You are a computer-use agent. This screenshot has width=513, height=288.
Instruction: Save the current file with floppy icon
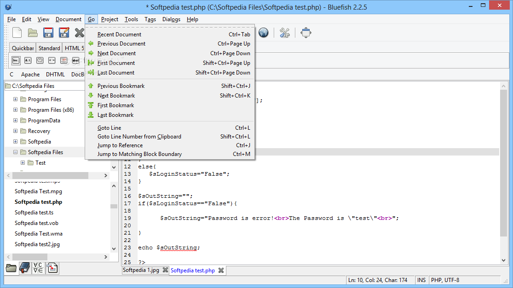tap(48, 33)
